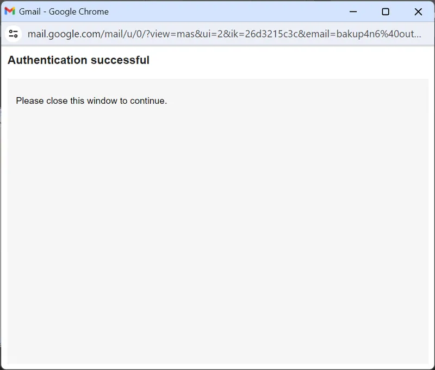Click the Gmail logo in the title bar

(x=10, y=11)
